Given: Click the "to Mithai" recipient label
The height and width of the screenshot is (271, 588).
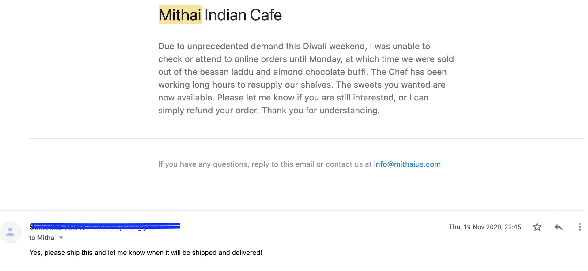Looking at the screenshot, I should click(x=43, y=238).
